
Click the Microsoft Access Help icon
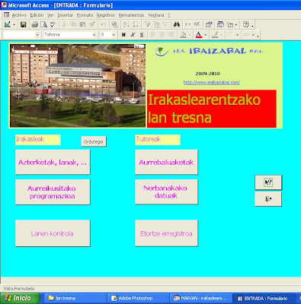[x=245, y=24]
